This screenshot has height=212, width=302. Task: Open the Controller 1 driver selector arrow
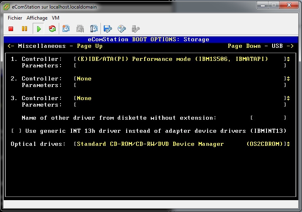[289, 59]
